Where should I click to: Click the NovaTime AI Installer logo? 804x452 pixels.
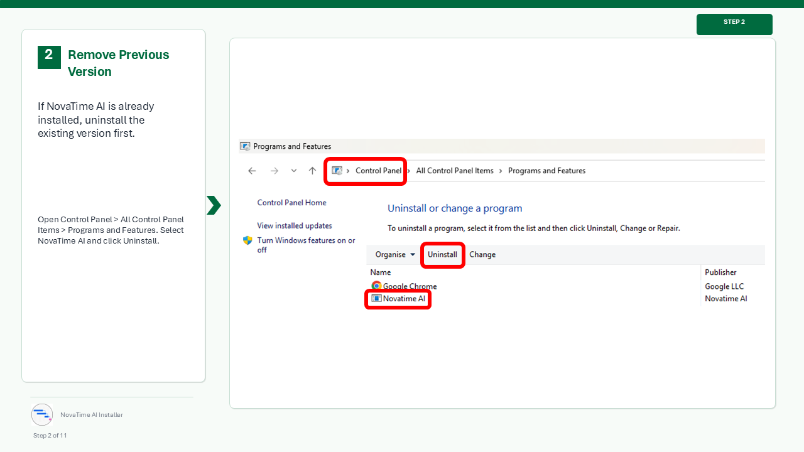click(42, 414)
